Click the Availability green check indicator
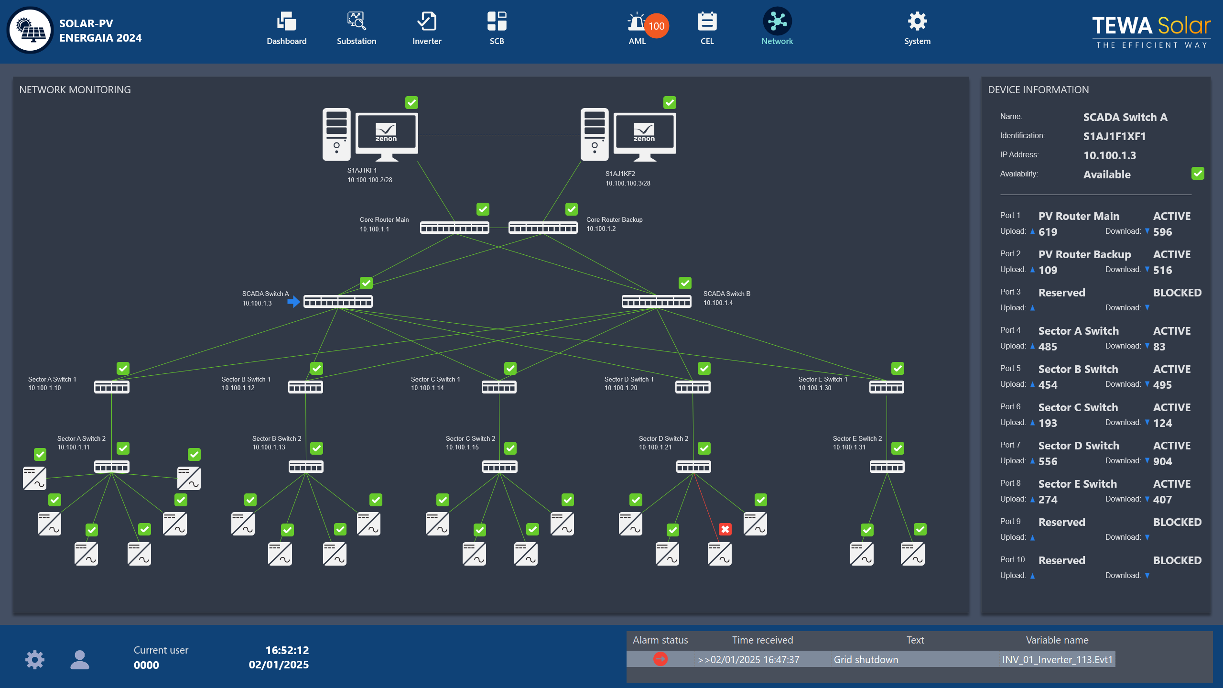 (1197, 174)
